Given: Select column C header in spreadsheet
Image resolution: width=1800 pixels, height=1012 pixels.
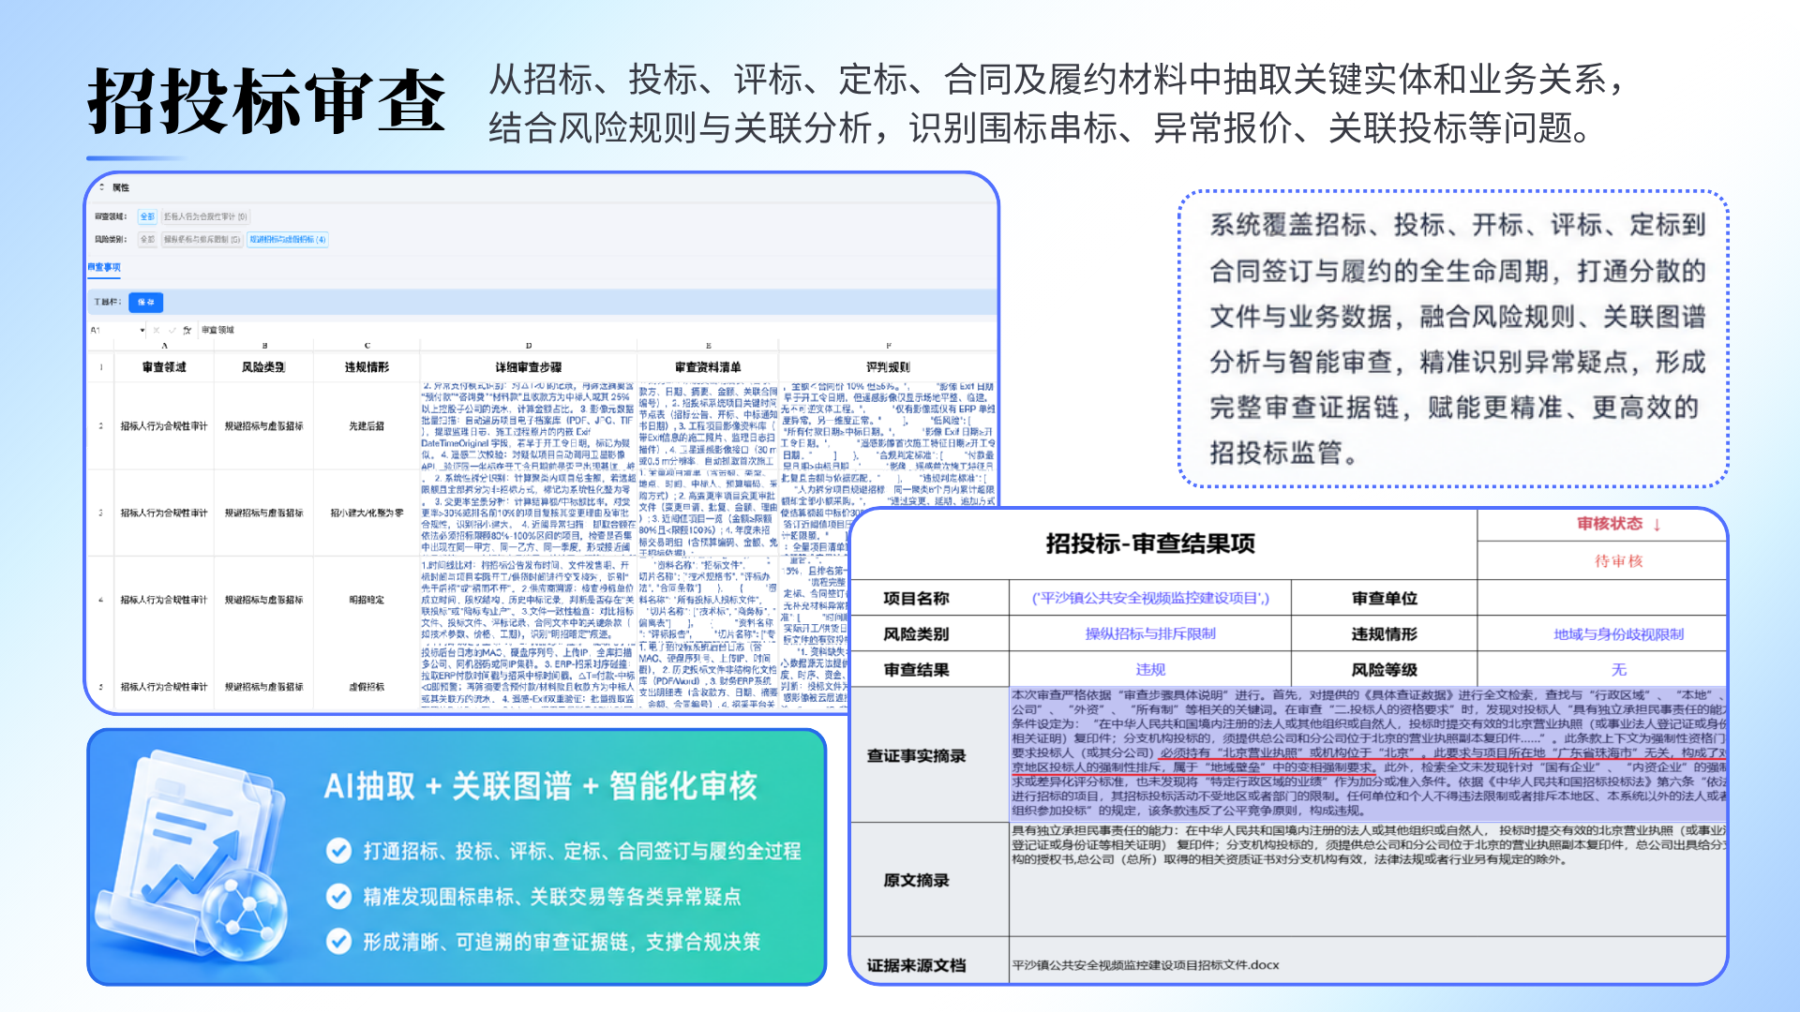Looking at the screenshot, I should 367,346.
